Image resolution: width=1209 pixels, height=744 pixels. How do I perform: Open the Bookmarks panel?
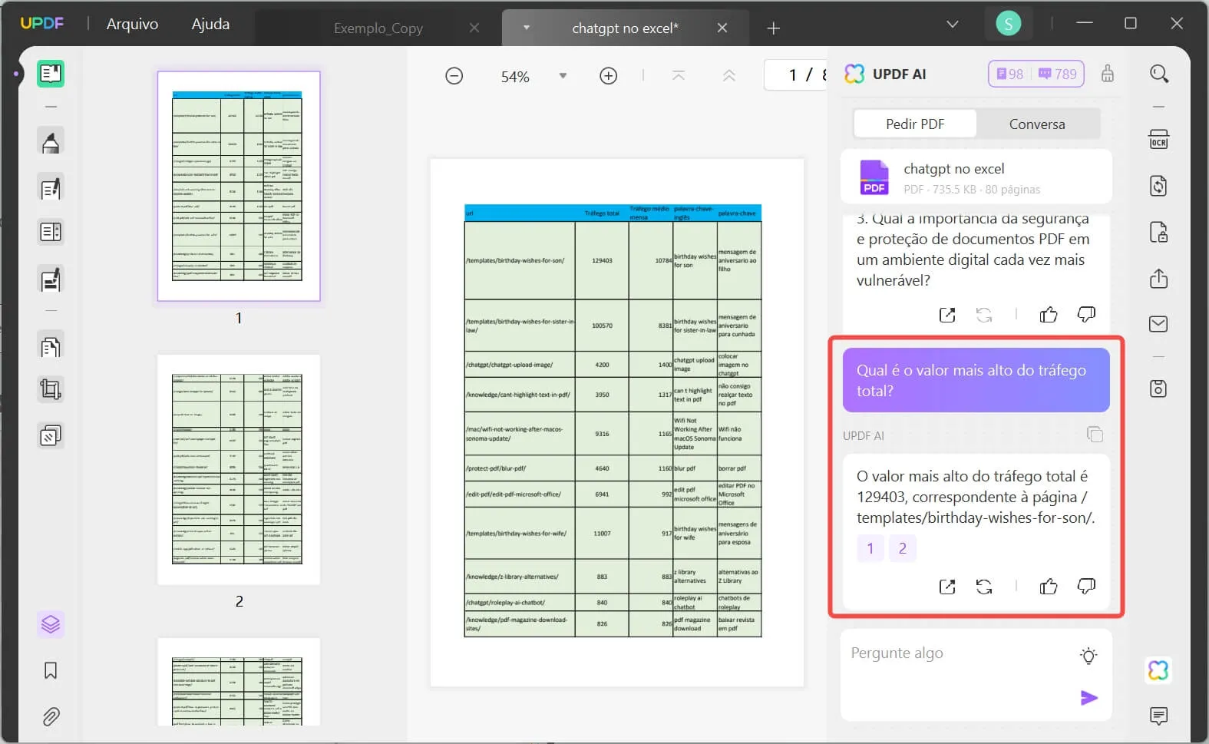[x=51, y=670]
